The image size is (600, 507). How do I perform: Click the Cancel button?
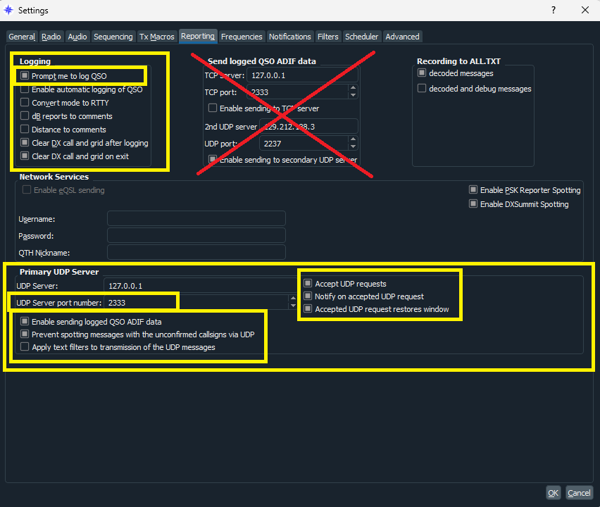point(579,493)
